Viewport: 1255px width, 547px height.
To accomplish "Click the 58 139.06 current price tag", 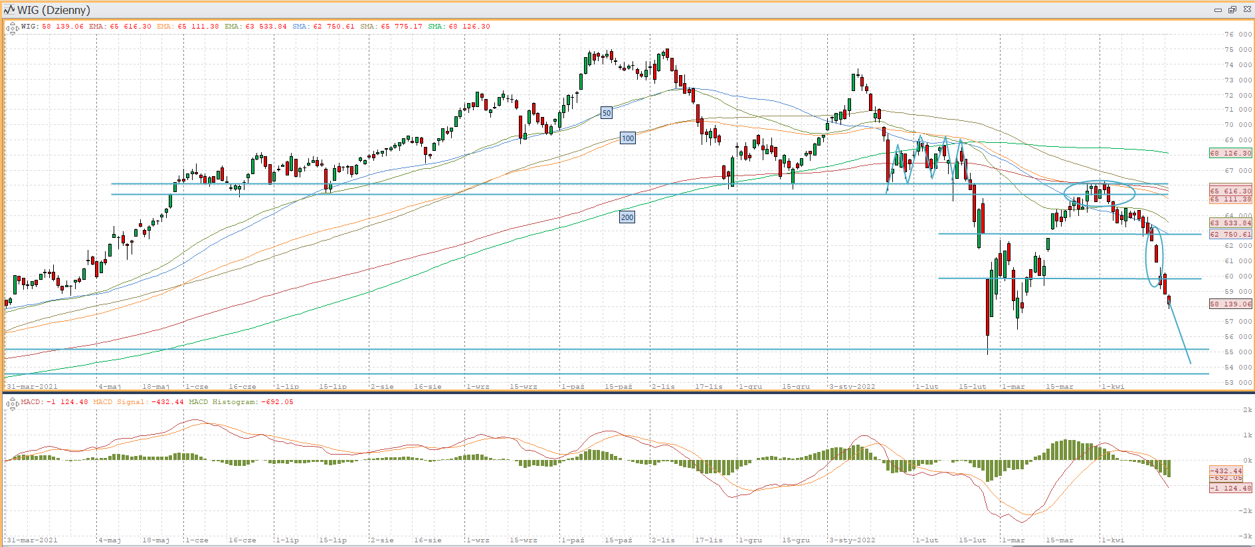I will pos(1230,304).
